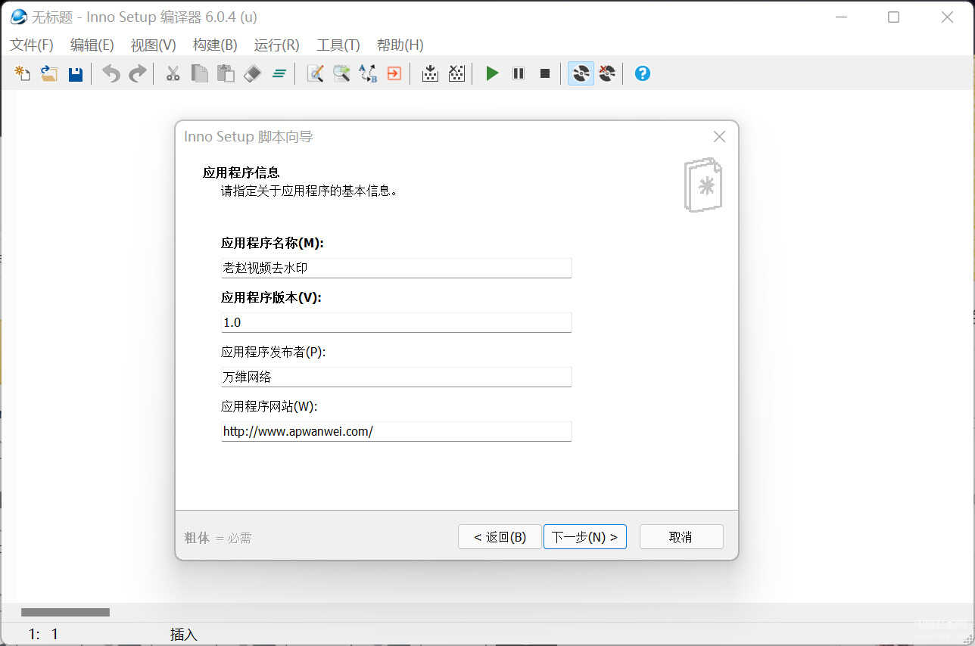975x646 pixels.
Task: Click the Save floppy disk icon
Action: point(76,73)
